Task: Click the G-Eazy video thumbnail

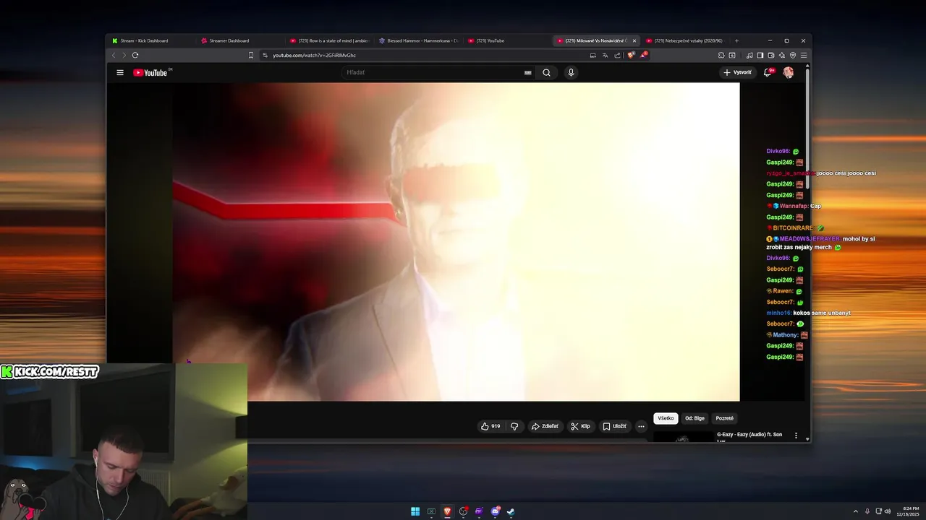Action: click(682, 436)
